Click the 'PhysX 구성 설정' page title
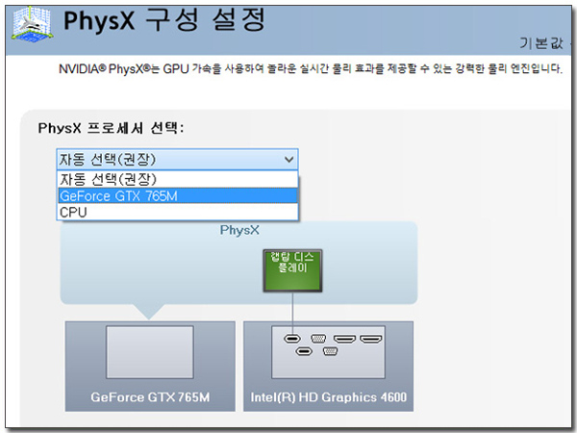The width and height of the screenshot is (577, 433). (163, 20)
